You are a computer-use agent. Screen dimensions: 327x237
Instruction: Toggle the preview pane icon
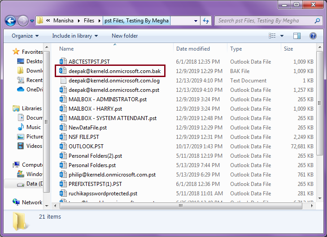(297, 36)
